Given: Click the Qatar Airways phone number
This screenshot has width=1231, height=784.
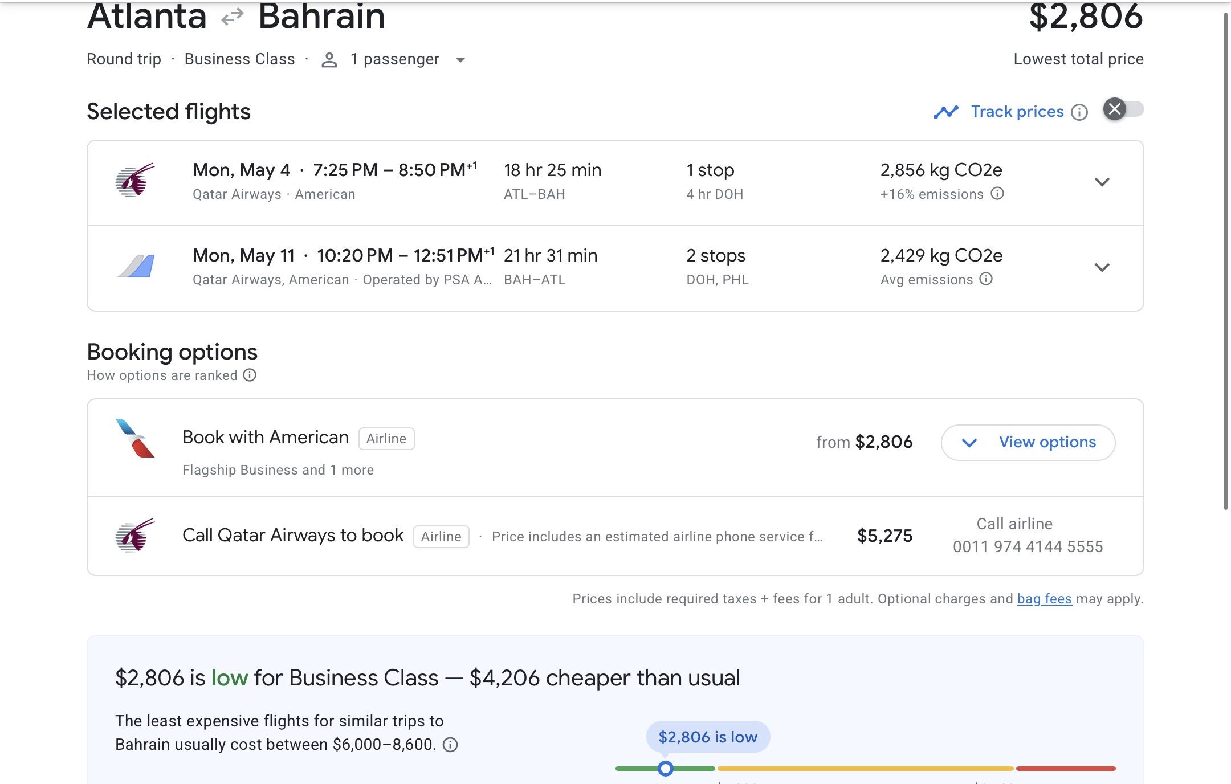Looking at the screenshot, I should coord(1028,547).
